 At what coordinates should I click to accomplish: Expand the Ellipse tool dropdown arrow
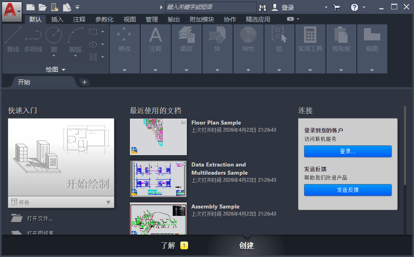pyautogui.click(x=103, y=44)
